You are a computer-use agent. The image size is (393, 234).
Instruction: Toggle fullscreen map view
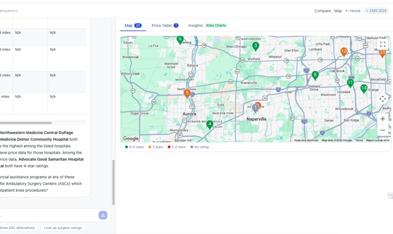coord(382,44)
